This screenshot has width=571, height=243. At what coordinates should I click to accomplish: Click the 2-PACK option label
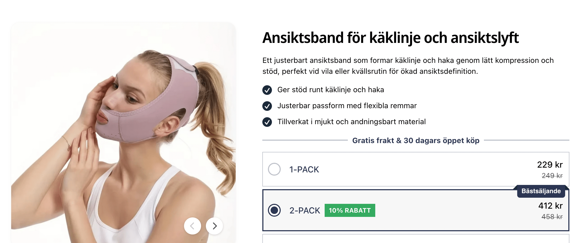[x=305, y=210]
